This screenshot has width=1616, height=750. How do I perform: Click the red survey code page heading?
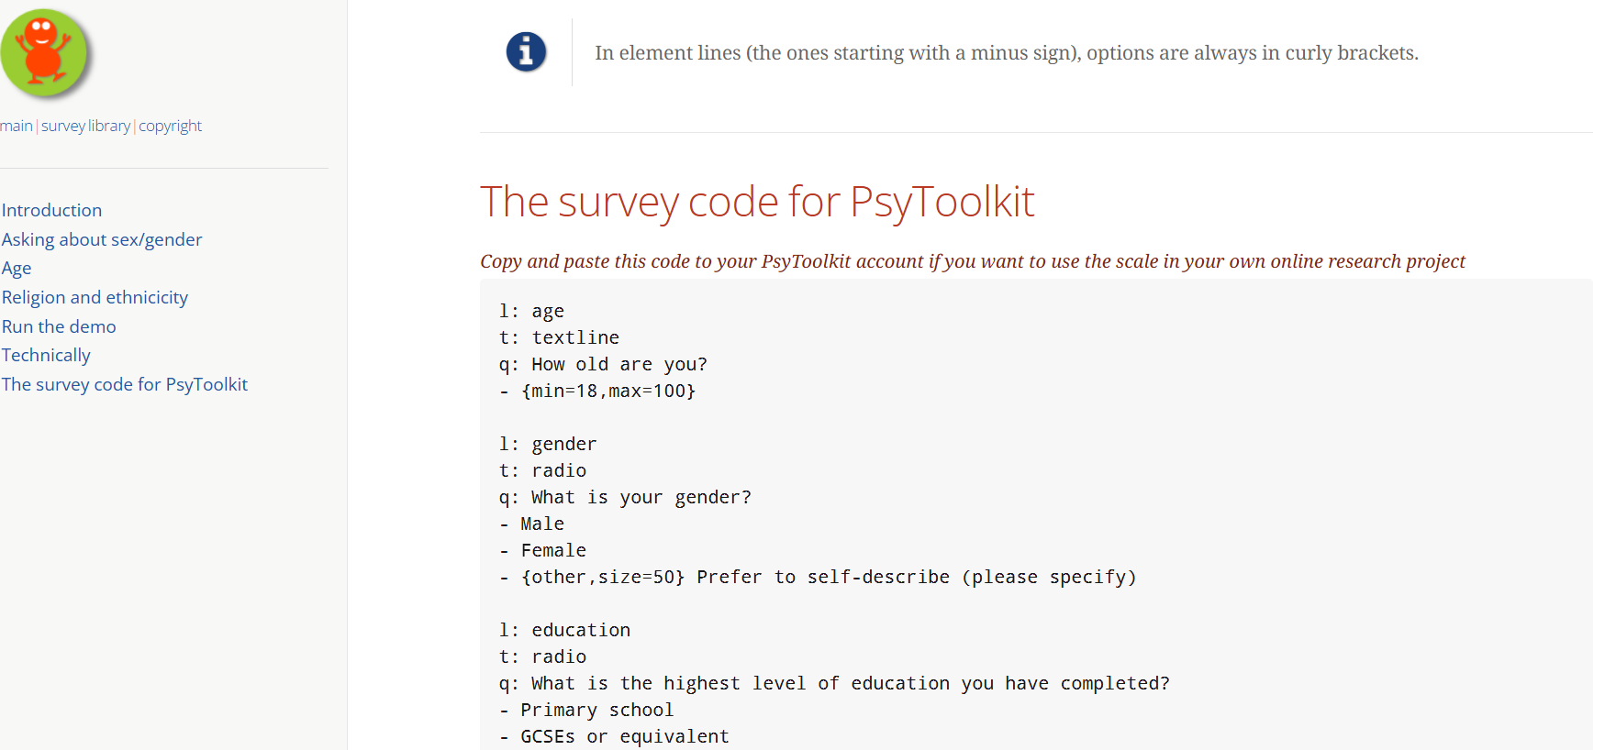tap(757, 202)
